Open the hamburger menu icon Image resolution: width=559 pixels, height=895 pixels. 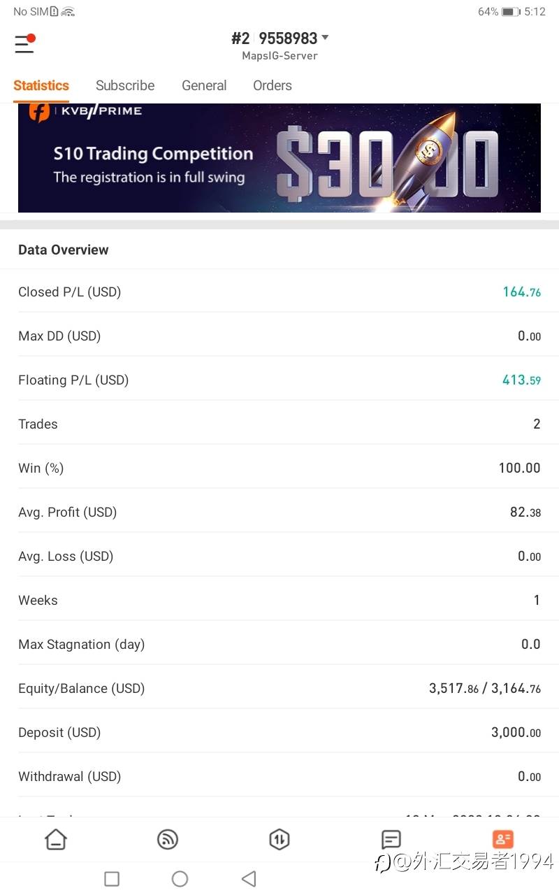[24, 45]
